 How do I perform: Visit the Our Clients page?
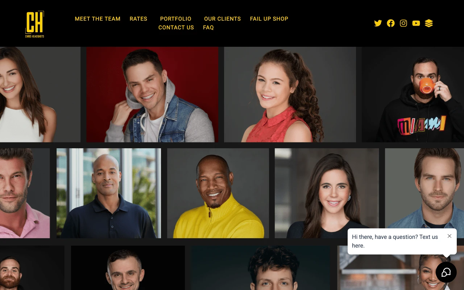click(x=222, y=19)
